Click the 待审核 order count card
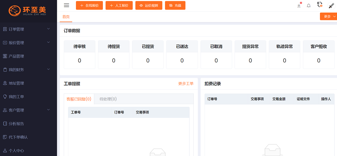The image size is (337, 156). (79, 54)
